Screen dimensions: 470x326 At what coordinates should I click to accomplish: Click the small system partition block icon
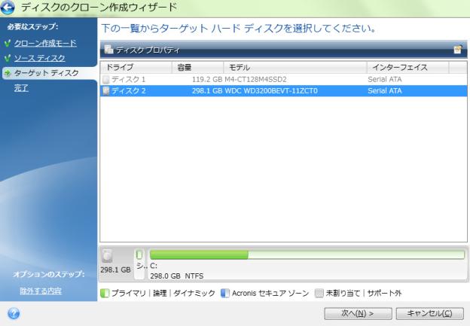[x=139, y=254]
